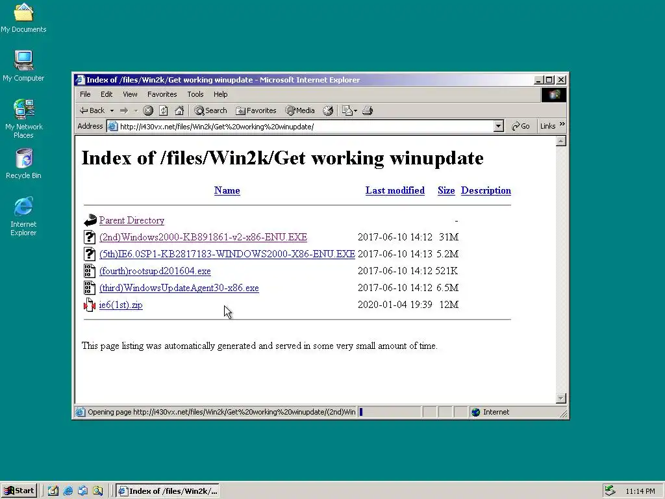Click the Windows logo throbber
This screenshot has width=665, height=499.
(x=554, y=95)
